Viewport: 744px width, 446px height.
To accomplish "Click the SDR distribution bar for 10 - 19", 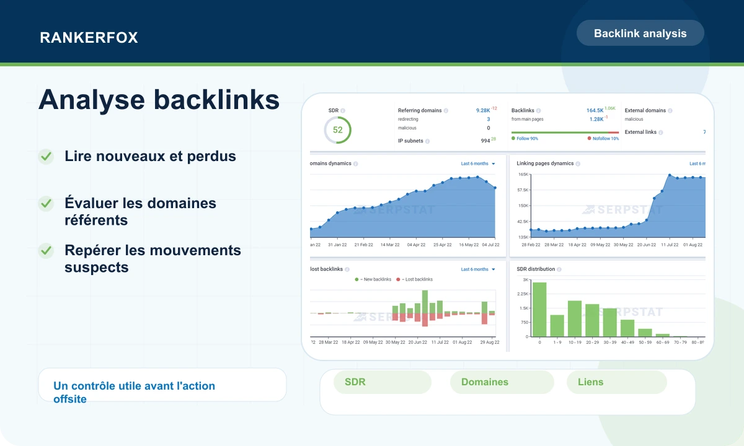I will (x=575, y=319).
